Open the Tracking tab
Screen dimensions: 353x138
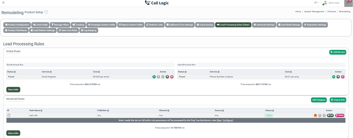point(78,25)
